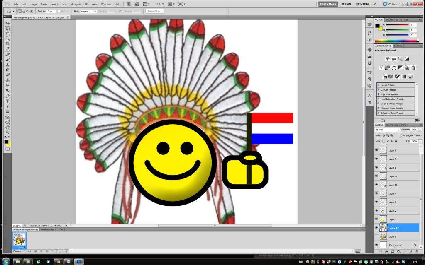Toggle visibility of Layer 6

376,167
